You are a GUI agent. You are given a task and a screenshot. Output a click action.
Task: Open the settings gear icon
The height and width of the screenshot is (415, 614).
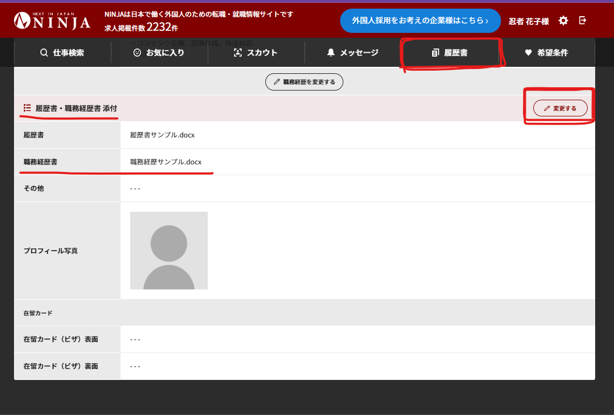point(563,20)
